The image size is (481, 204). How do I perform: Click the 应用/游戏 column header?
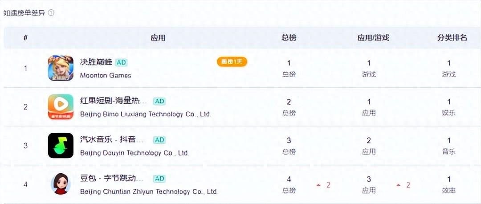click(373, 38)
